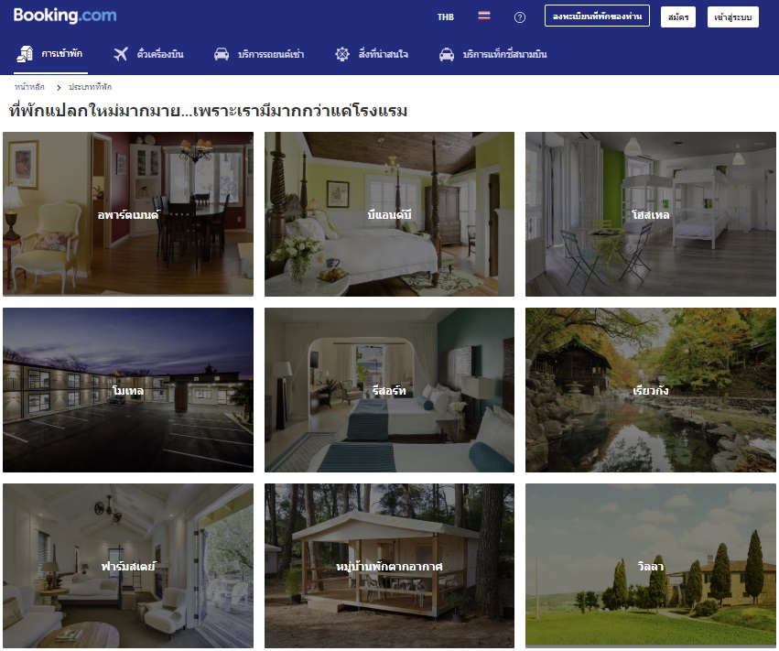Viewport: 779px width, 651px height.
Task: Open the ตั๋วเครื่องบิน tab
Action: [x=160, y=54]
